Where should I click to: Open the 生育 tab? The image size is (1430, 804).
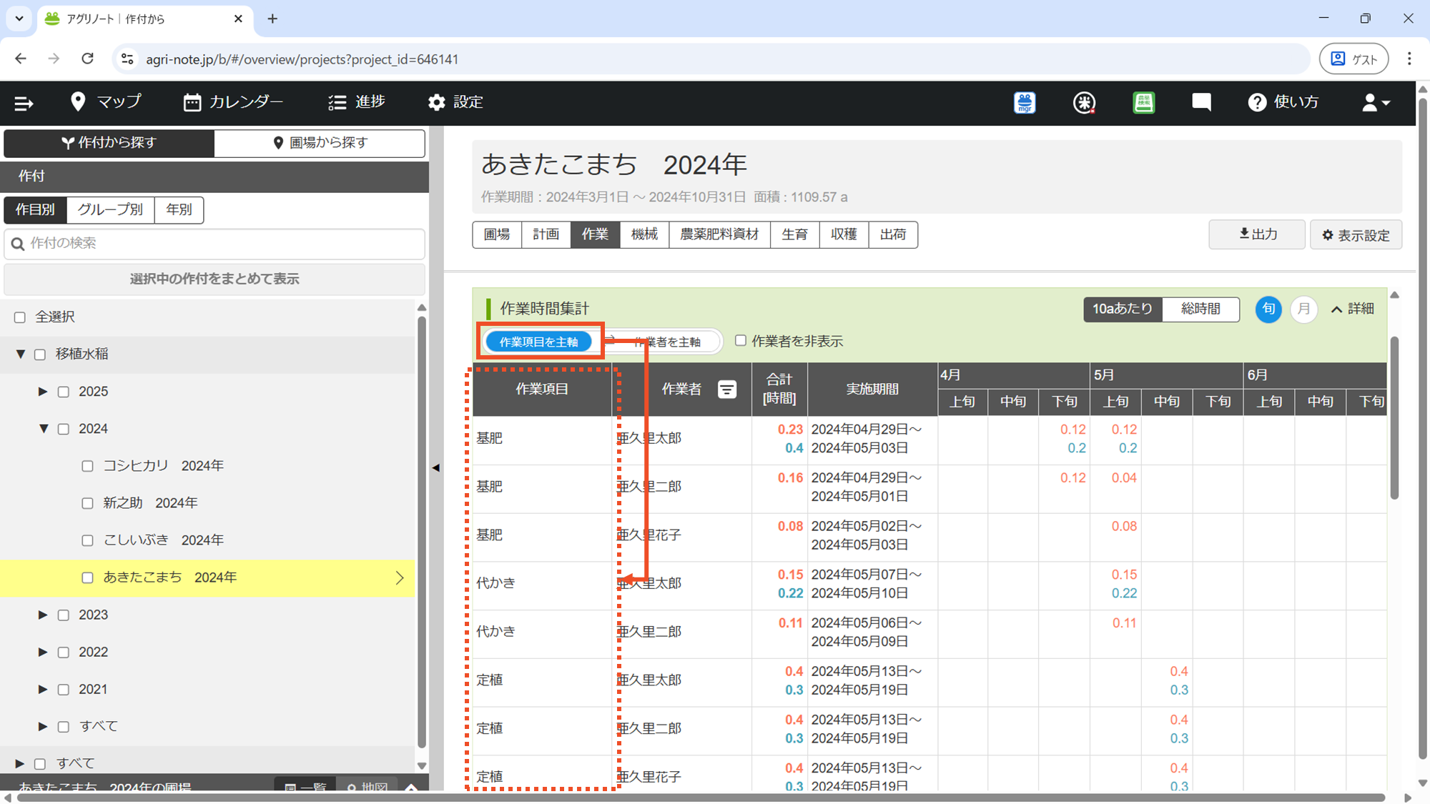794,234
